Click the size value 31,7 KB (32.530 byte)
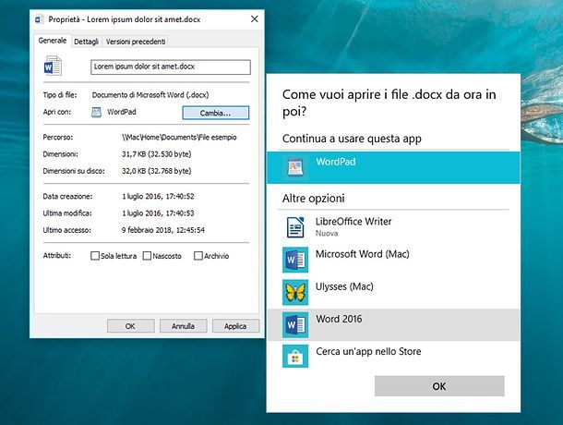 coord(157,154)
